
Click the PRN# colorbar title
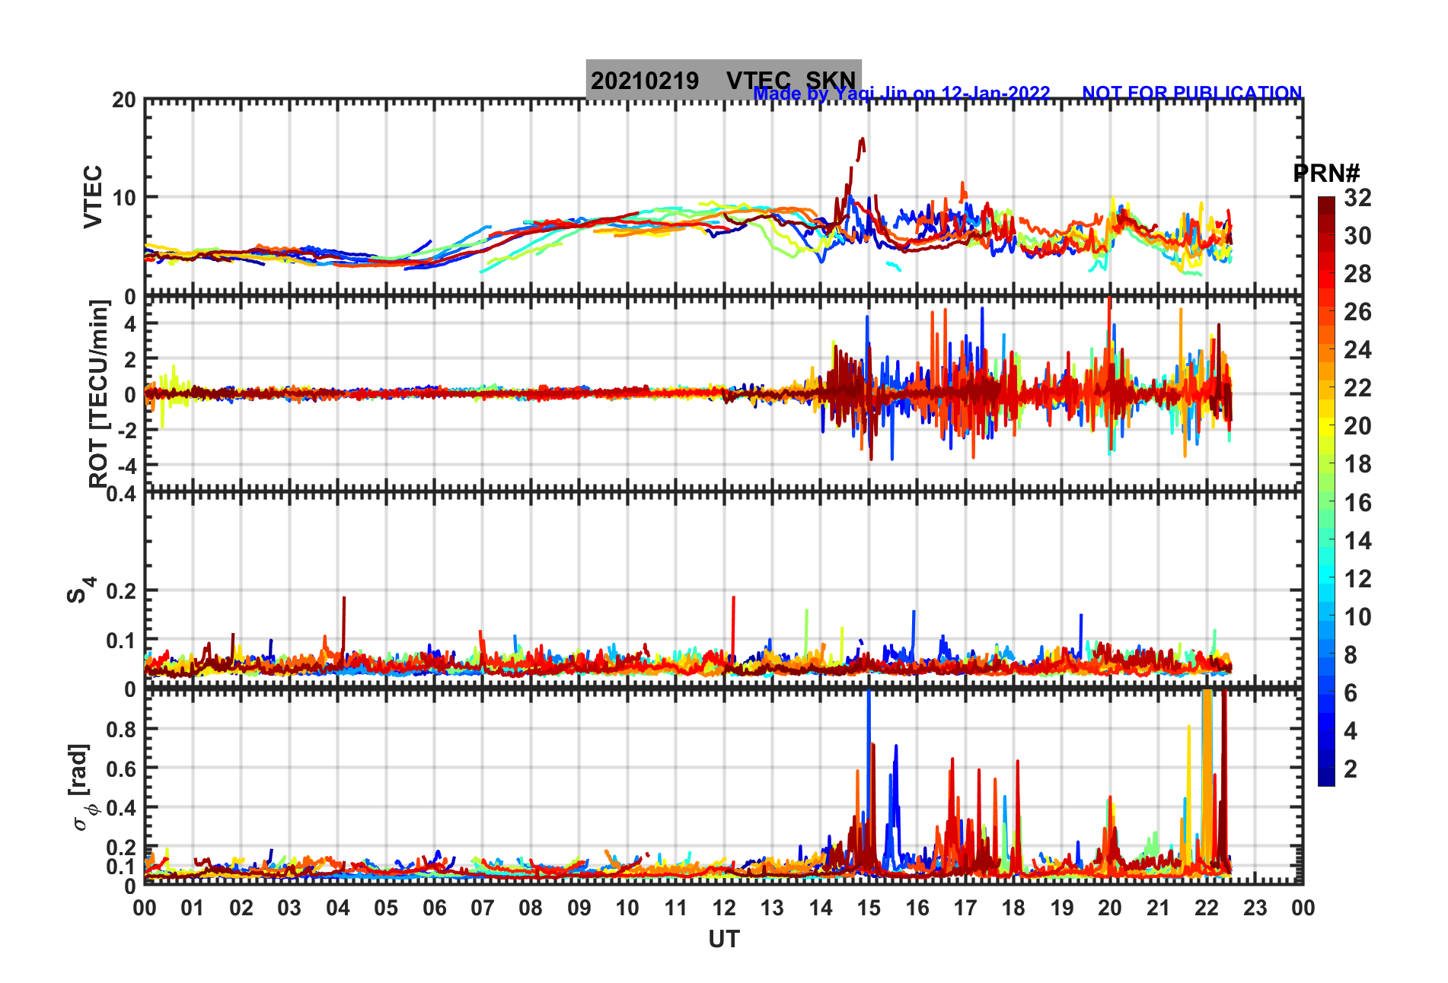pos(1326,173)
